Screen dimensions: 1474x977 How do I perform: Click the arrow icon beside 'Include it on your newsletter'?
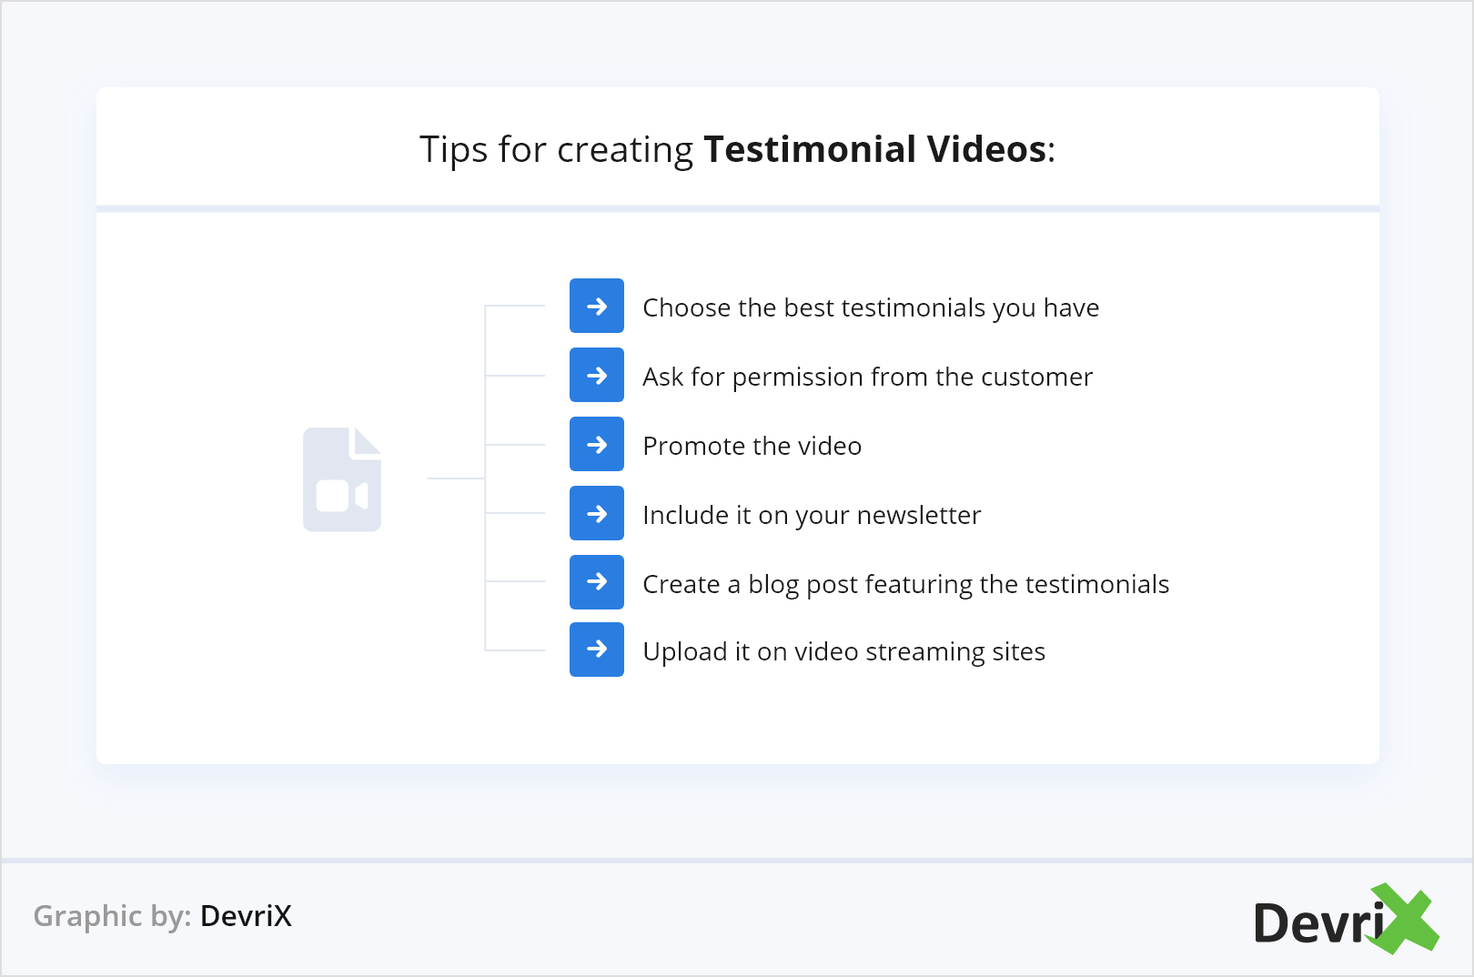(596, 513)
